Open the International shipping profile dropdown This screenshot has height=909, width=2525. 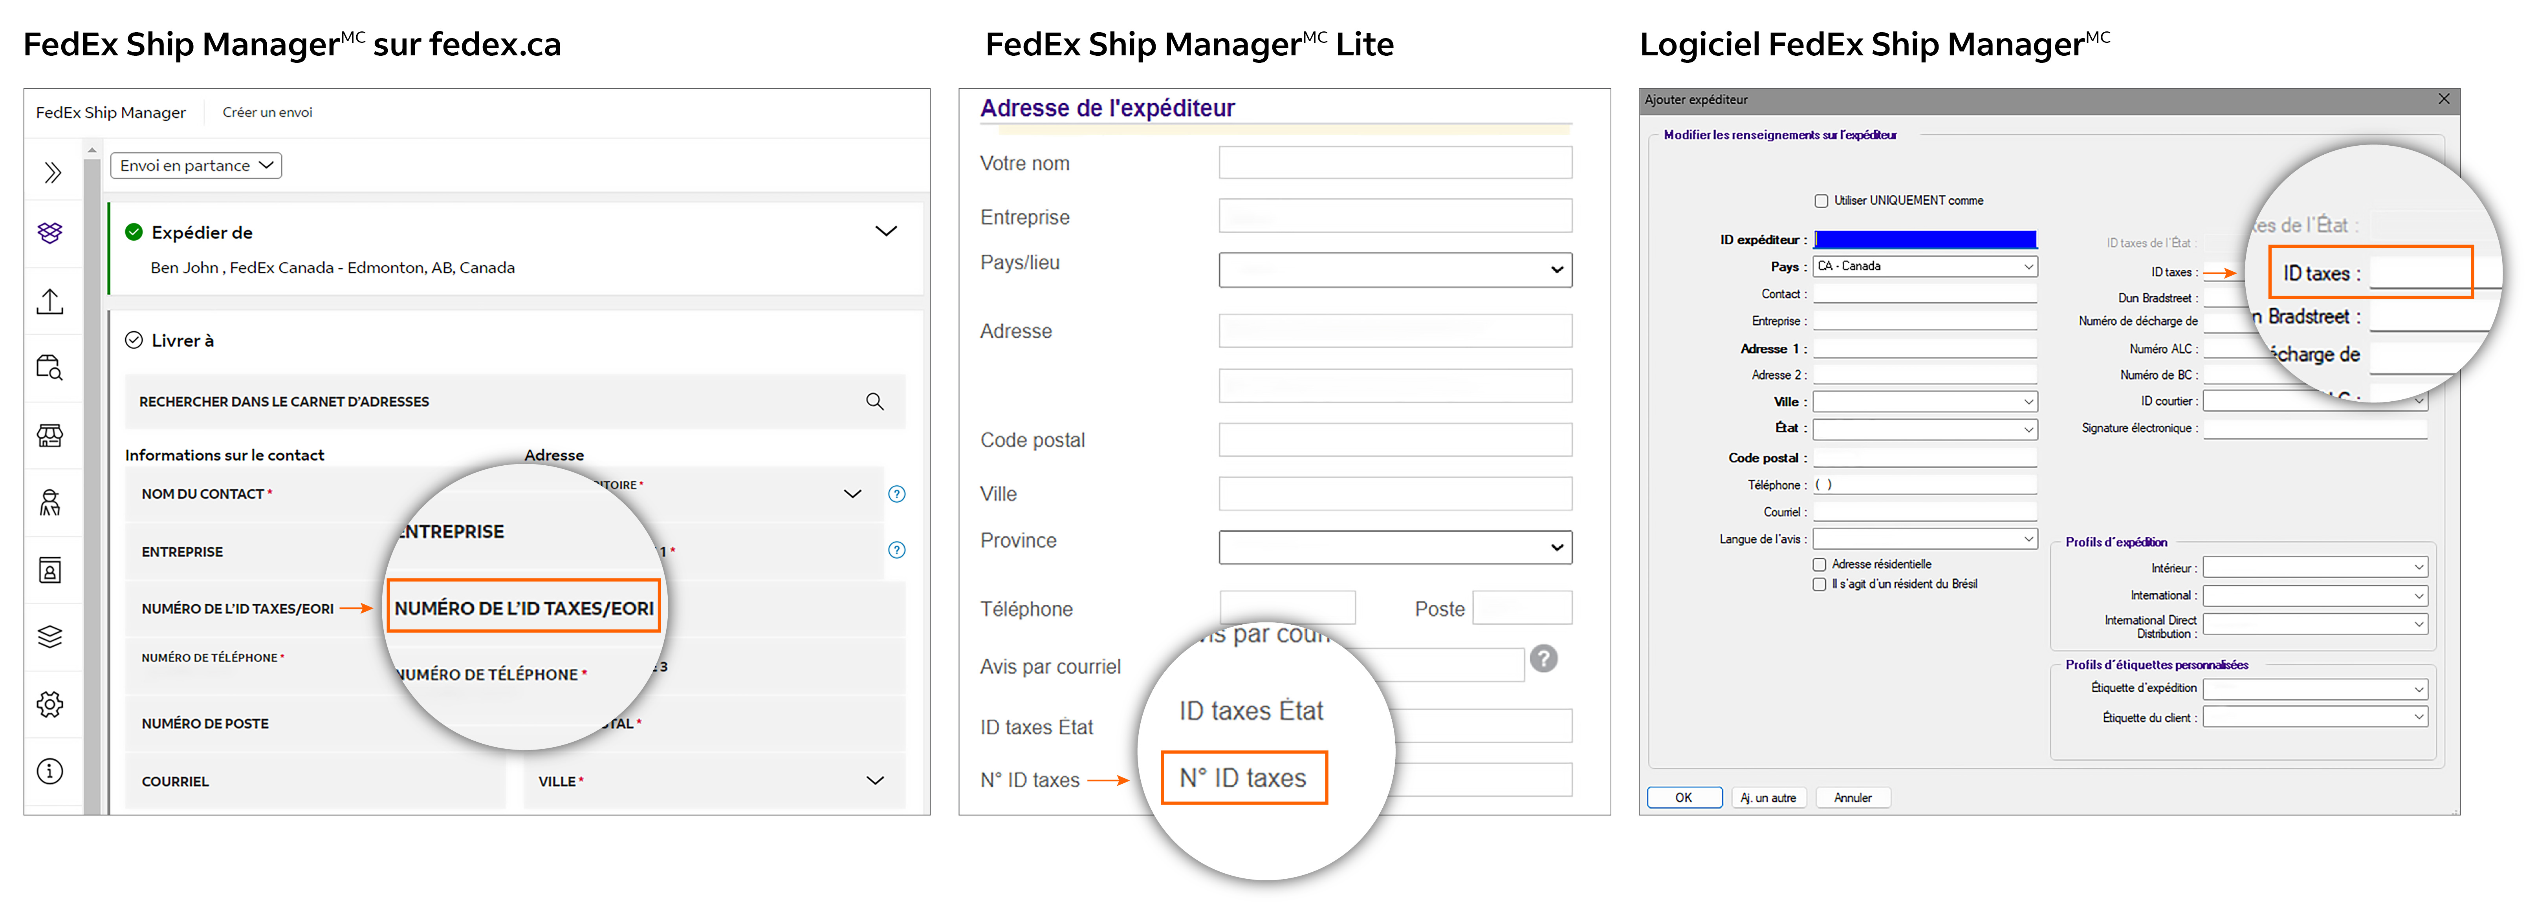(2315, 596)
